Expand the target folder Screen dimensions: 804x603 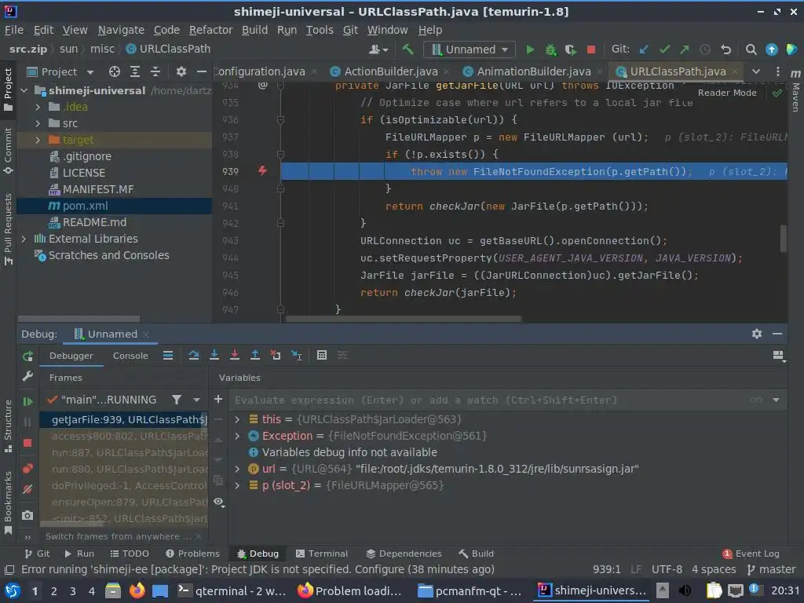click(38, 140)
